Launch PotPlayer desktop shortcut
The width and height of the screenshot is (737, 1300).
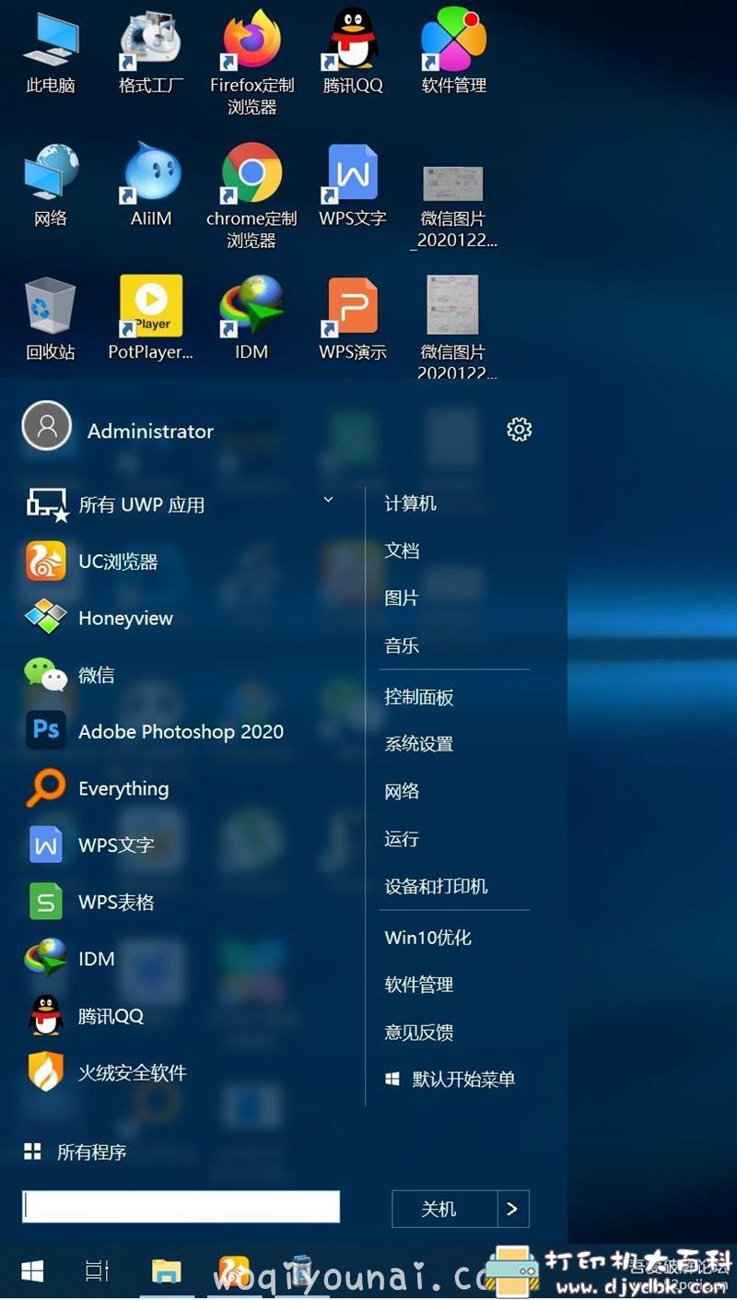click(151, 320)
